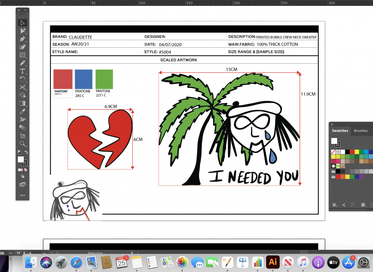373x272 pixels.
Task: Switch to the Brushes tab
Action: 361,131
